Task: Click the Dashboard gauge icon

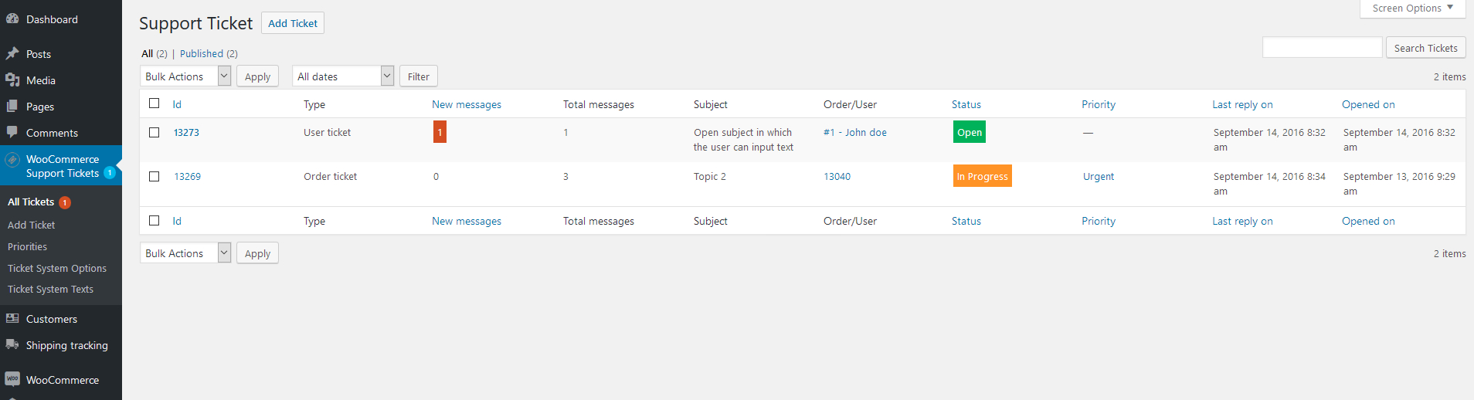Action: (x=12, y=19)
